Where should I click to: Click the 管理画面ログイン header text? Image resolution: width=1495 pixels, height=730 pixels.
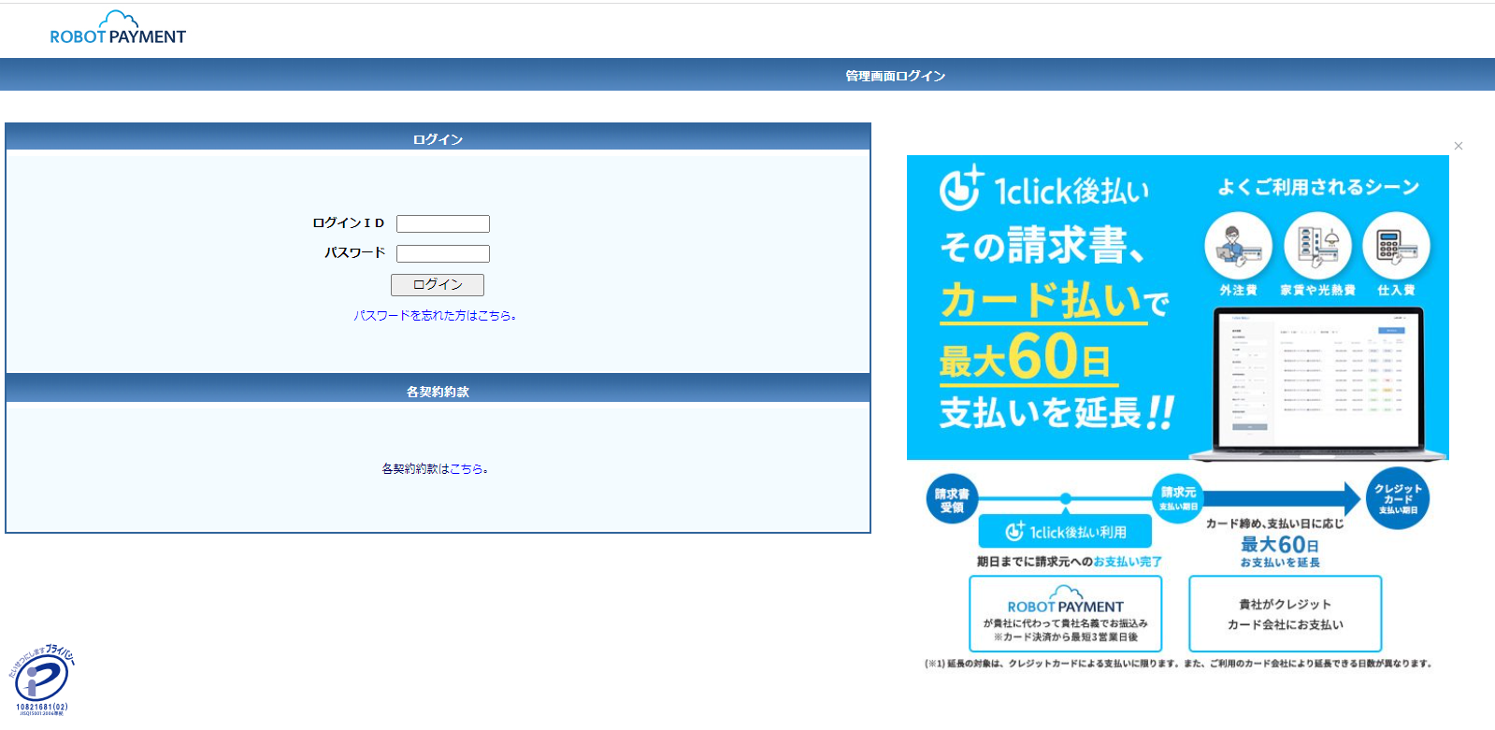pyautogui.click(x=896, y=76)
